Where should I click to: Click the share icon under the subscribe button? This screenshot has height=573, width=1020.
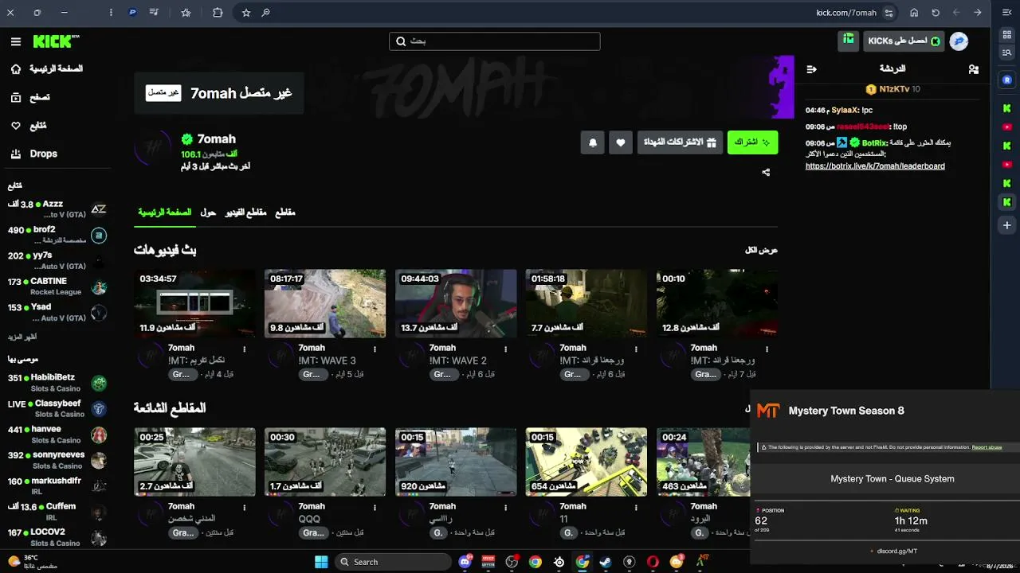766,172
